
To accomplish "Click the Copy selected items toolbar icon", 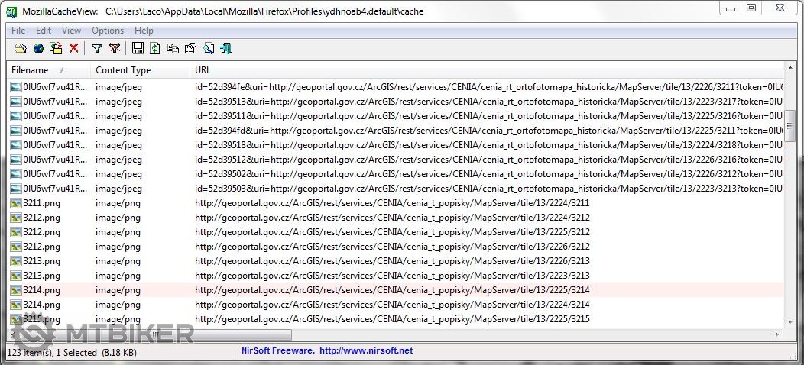I will [173, 49].
